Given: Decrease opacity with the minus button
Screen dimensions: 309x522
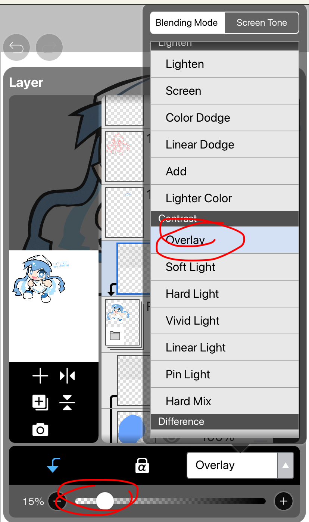Looking at the screenshot, I should coord(59,501).
